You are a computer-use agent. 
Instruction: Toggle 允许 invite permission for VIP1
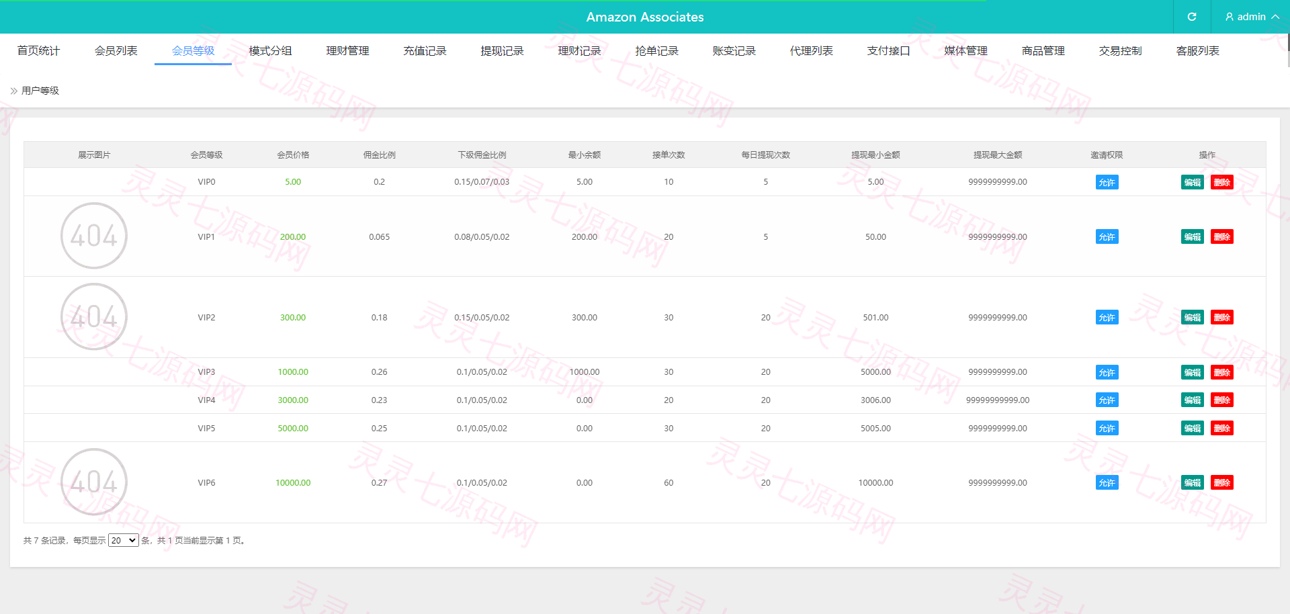1107,236
